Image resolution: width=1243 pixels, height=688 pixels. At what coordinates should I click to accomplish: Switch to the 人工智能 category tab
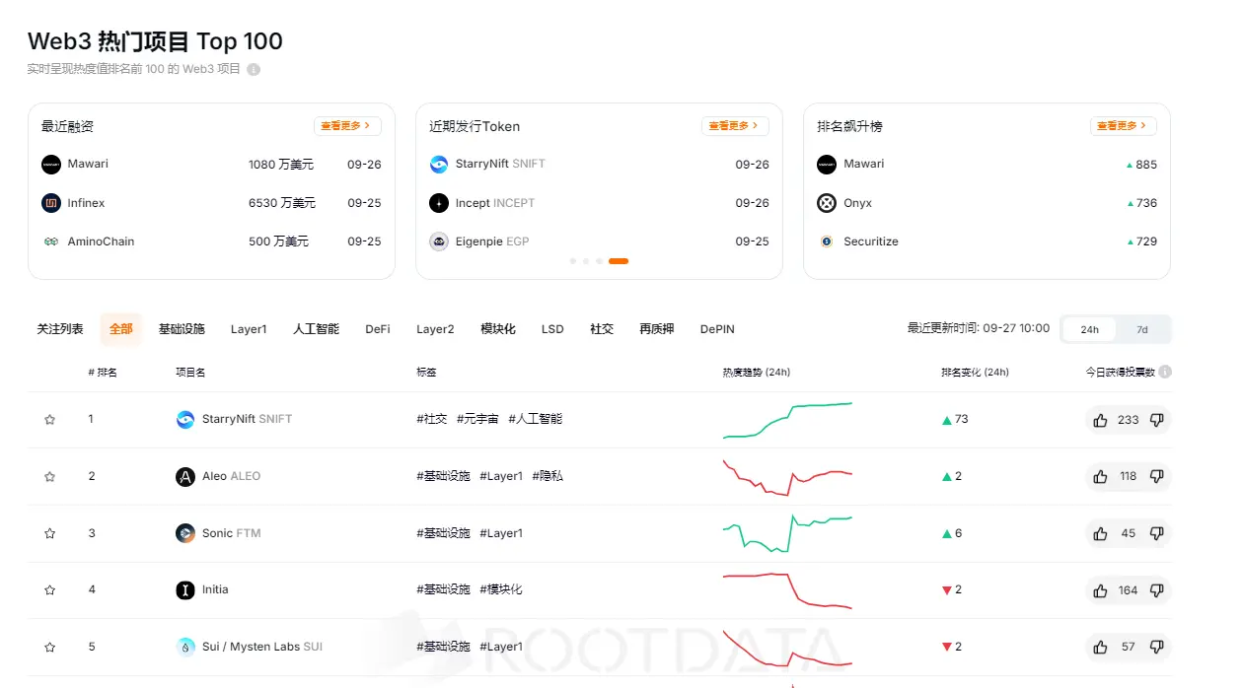point(315,329)
